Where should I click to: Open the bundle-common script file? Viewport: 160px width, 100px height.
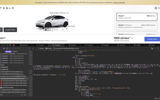pos(14,76)
